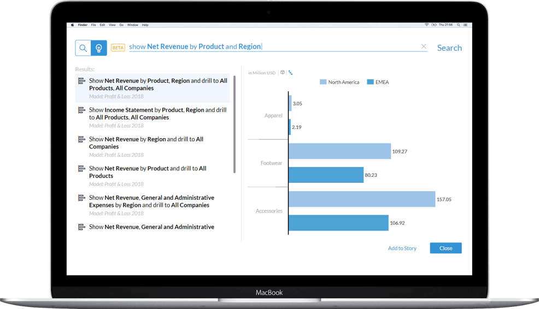Click Add to Story link
This screenshot has height=309, width=539.
[402, 248]
